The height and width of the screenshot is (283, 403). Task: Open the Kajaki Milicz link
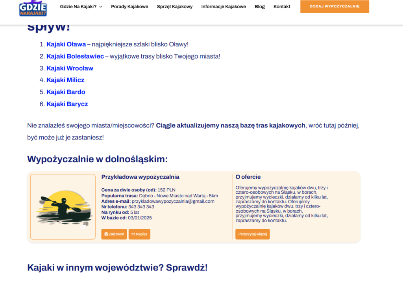coord(65,80)
